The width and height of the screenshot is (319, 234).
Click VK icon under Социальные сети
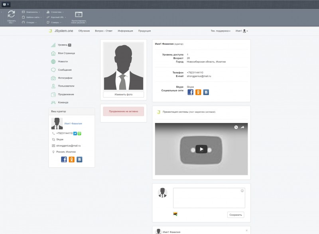(x=206, y=92)
